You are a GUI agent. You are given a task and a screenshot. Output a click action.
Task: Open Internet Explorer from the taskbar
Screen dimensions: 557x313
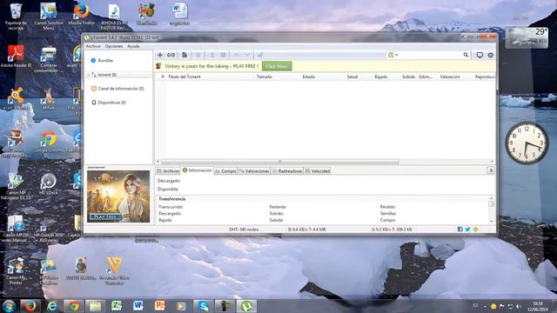tap(52, 306)
